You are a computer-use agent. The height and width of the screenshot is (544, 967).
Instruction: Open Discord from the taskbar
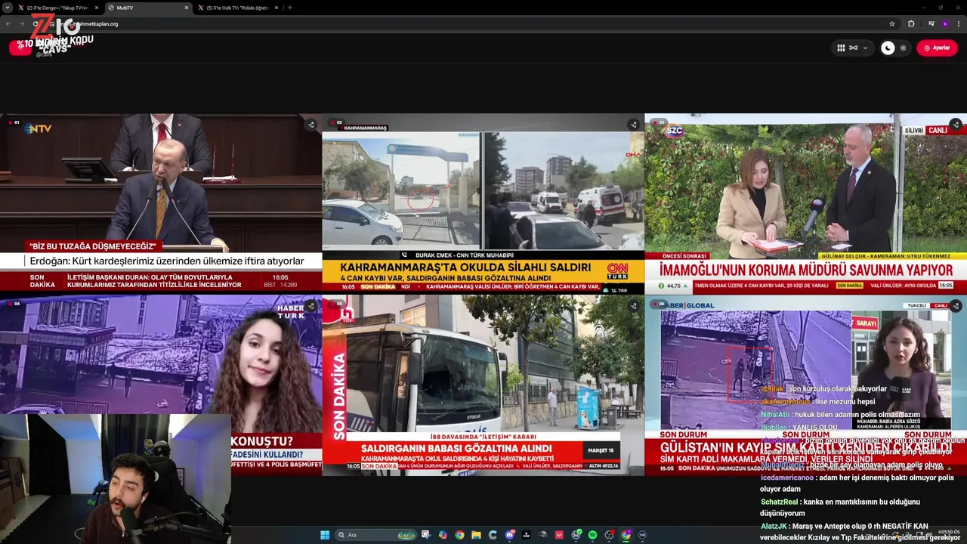pyautogui.click(x=510, y=535)
